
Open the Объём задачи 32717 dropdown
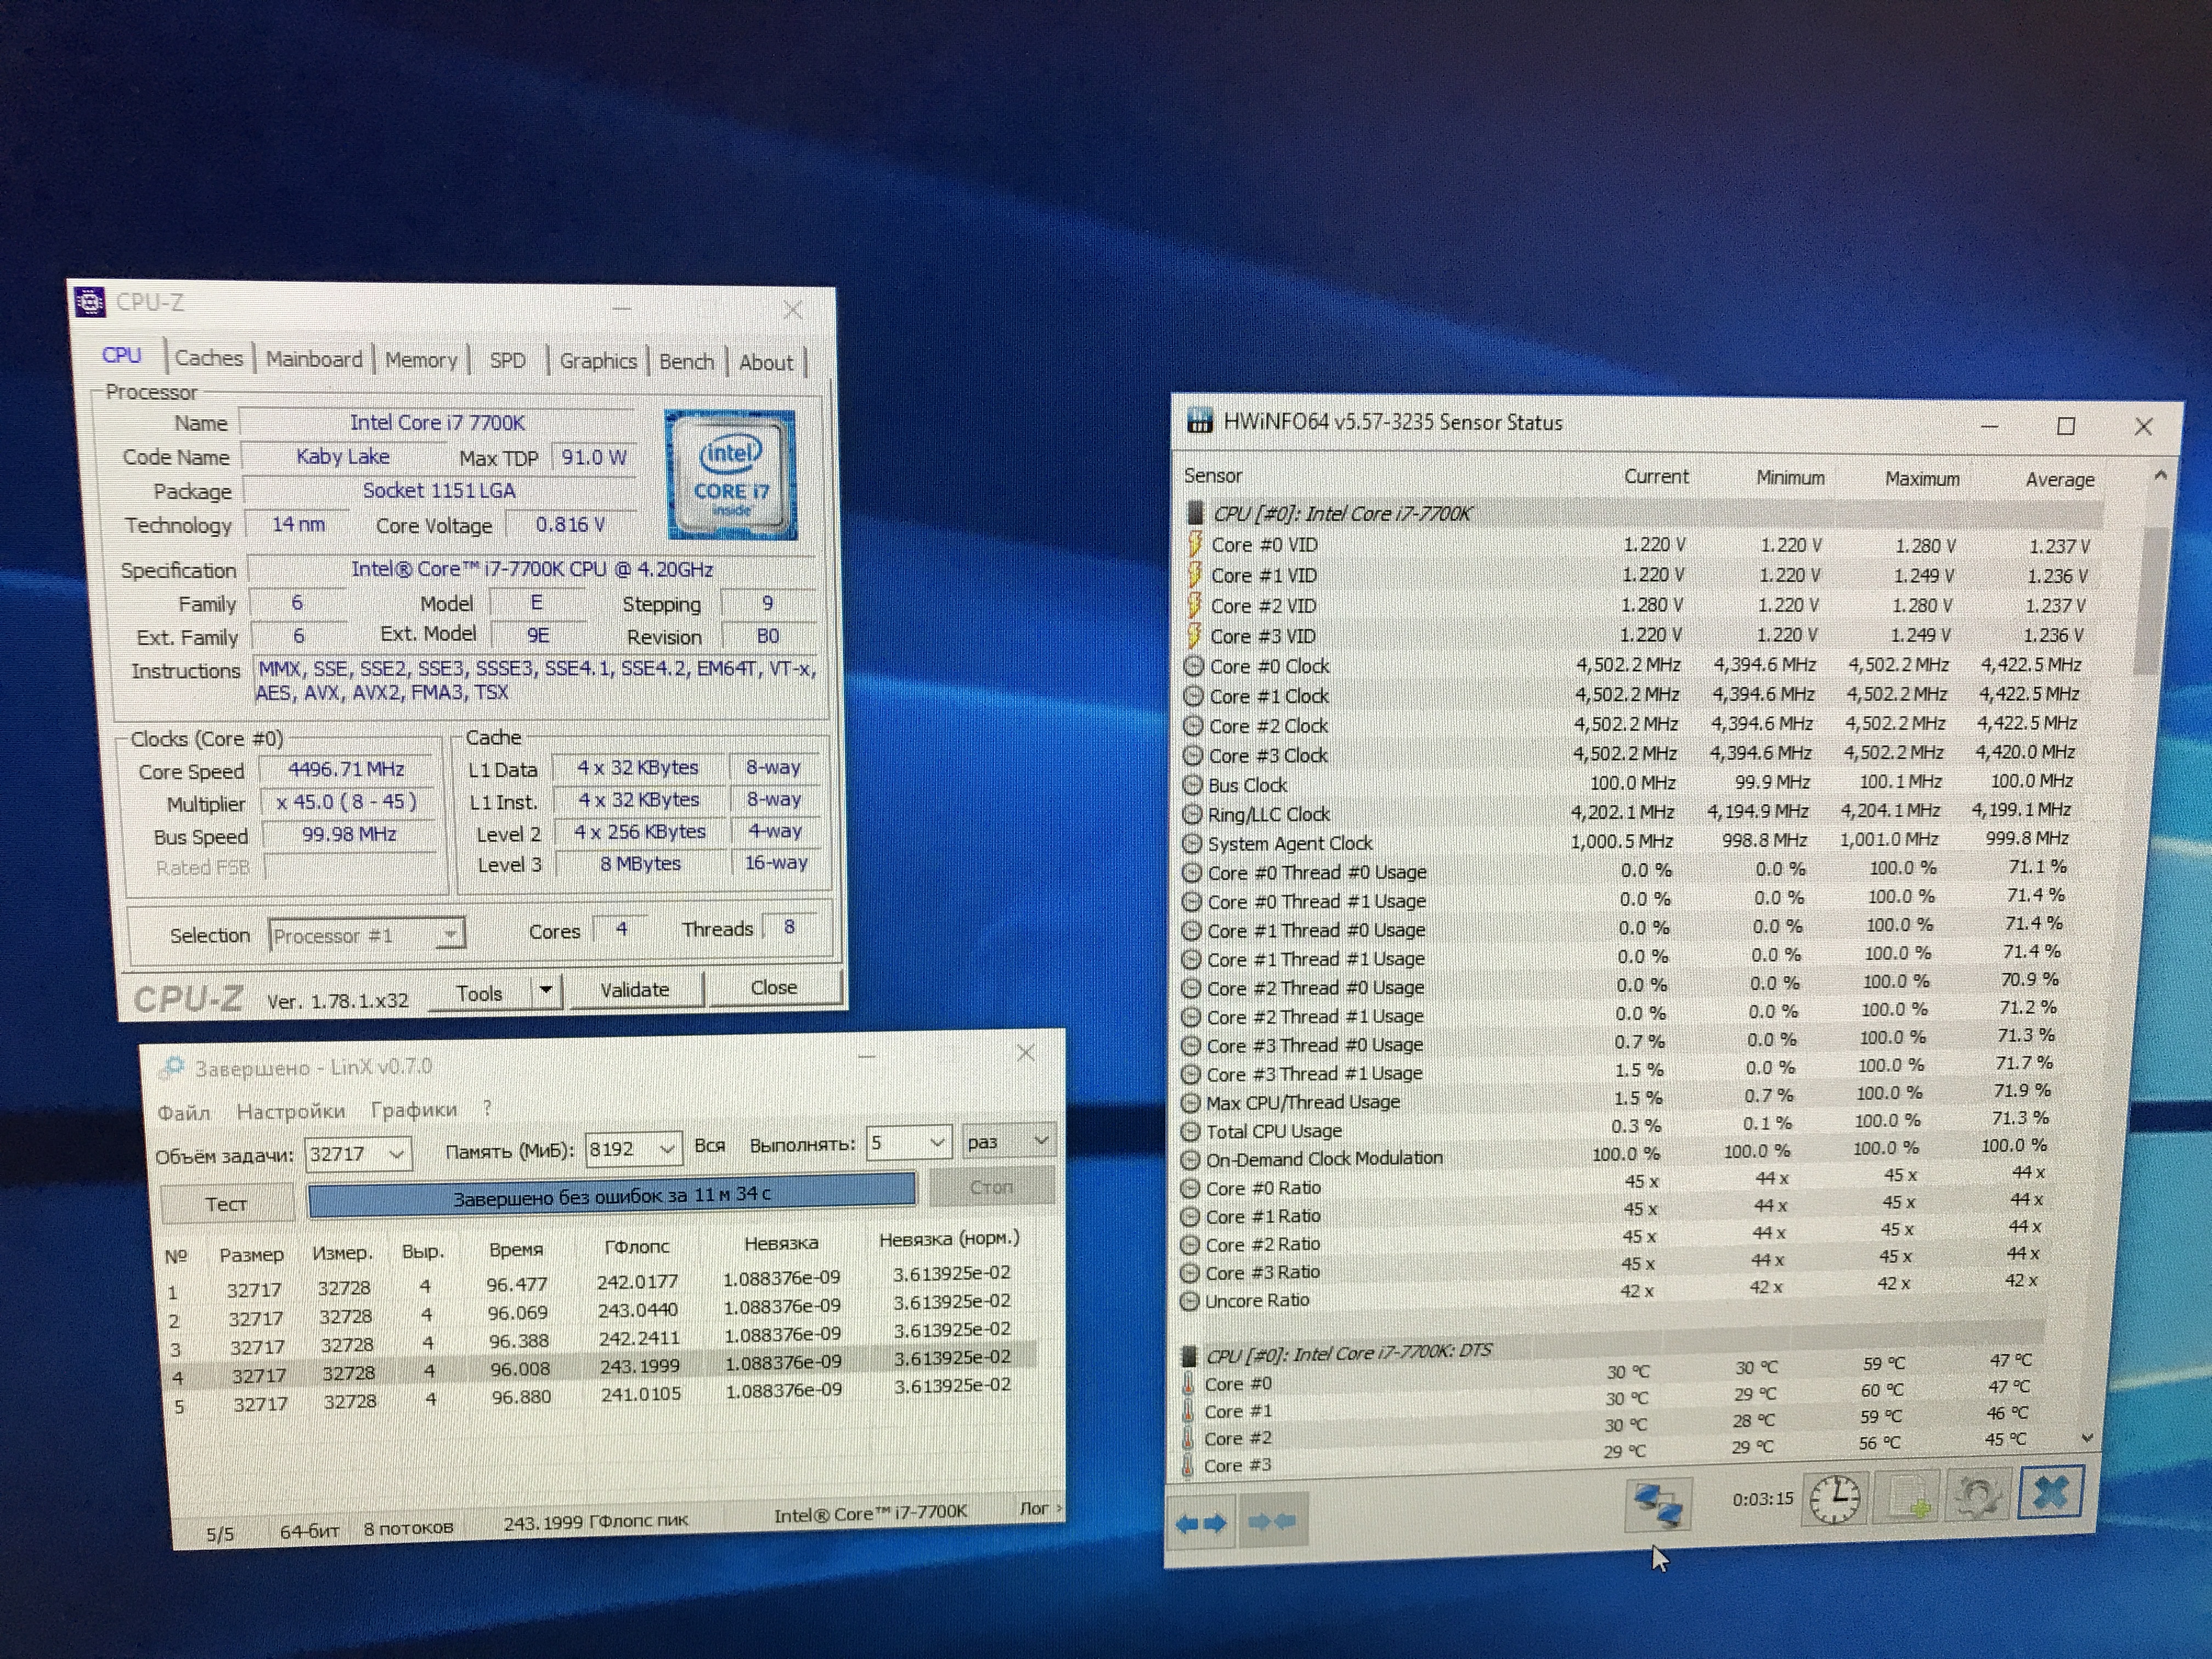click(x=396, y=1154)
